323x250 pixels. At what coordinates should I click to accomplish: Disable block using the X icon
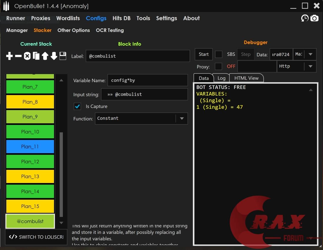(27, 56)
